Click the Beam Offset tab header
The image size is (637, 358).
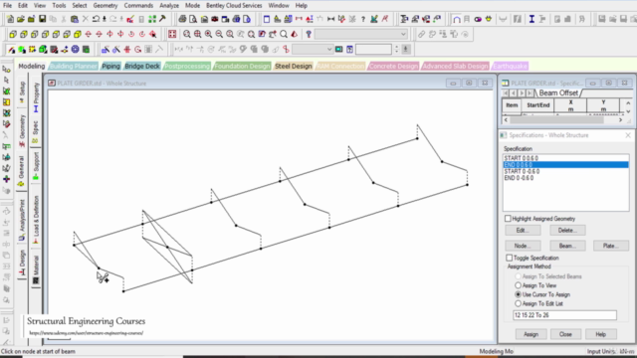[x=558, y=92]
